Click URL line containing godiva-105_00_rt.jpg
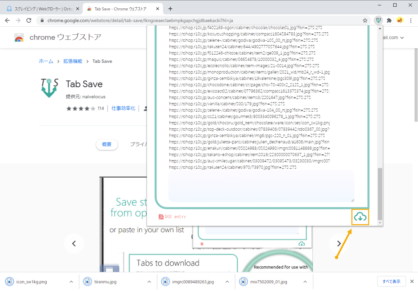The image size is (418, 291). tap(243, 40)
